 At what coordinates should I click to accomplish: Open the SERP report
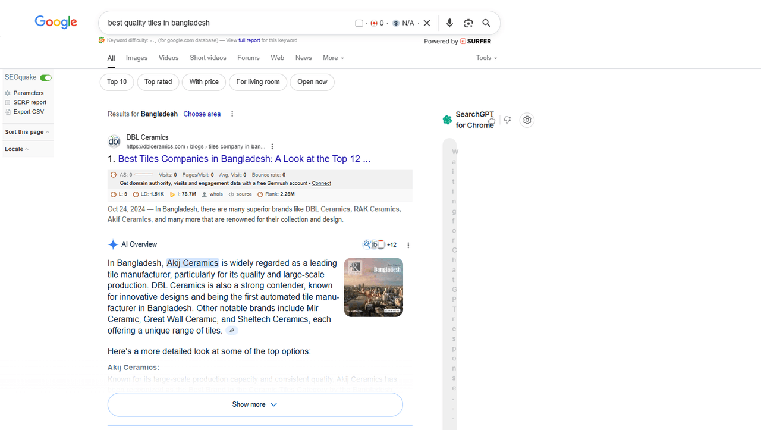click(30, 102)
